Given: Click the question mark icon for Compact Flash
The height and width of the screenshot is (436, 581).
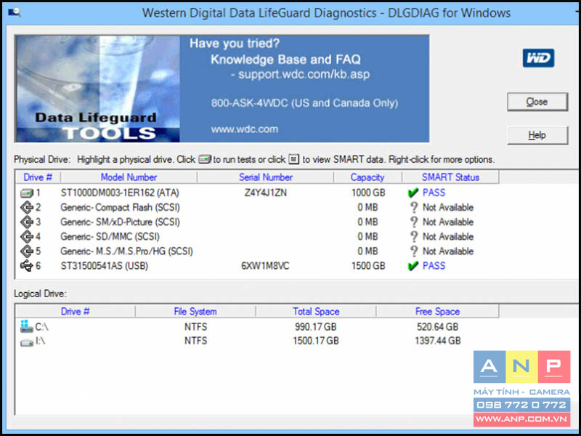Looking at the screenshot, I should tap(414, 208).
